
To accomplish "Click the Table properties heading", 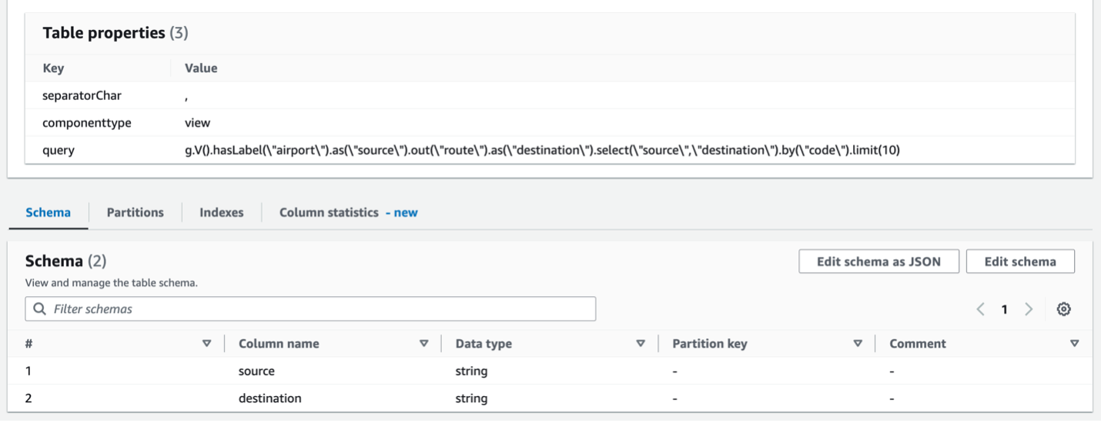I will tap(115, 33).
